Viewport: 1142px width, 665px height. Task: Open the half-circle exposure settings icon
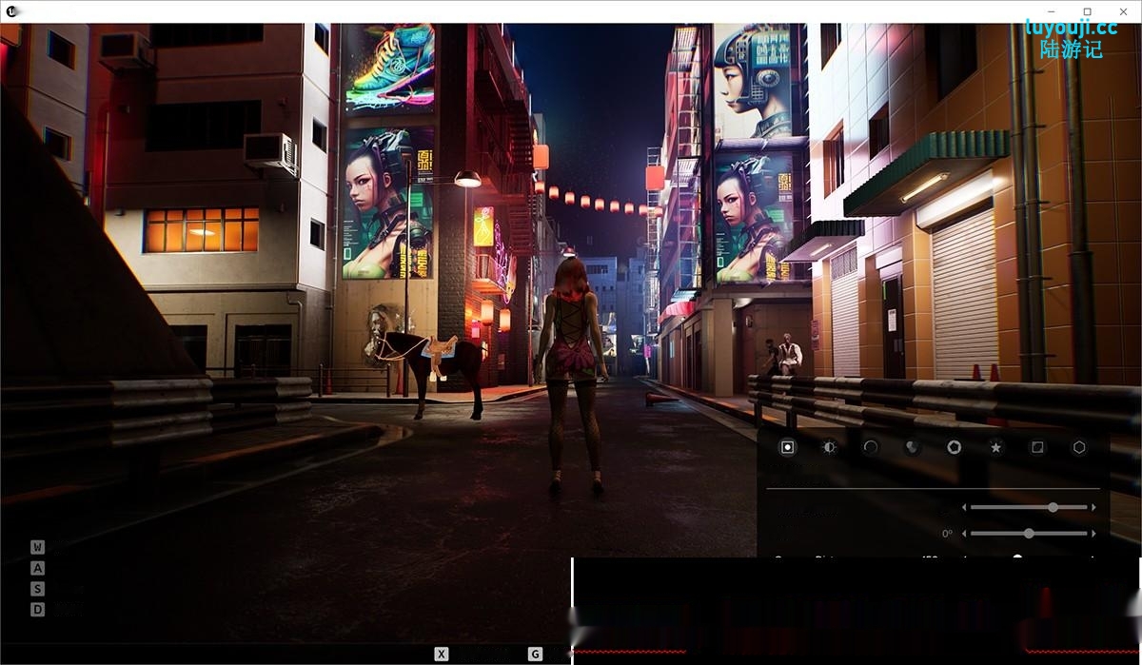[829, 447]
